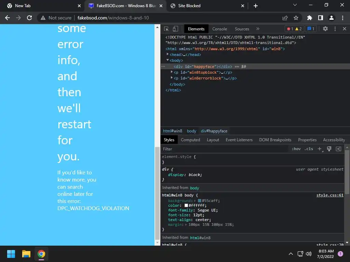Add a new style rule
The height and width of the screenshot is (262, 350).
(320, 149)
